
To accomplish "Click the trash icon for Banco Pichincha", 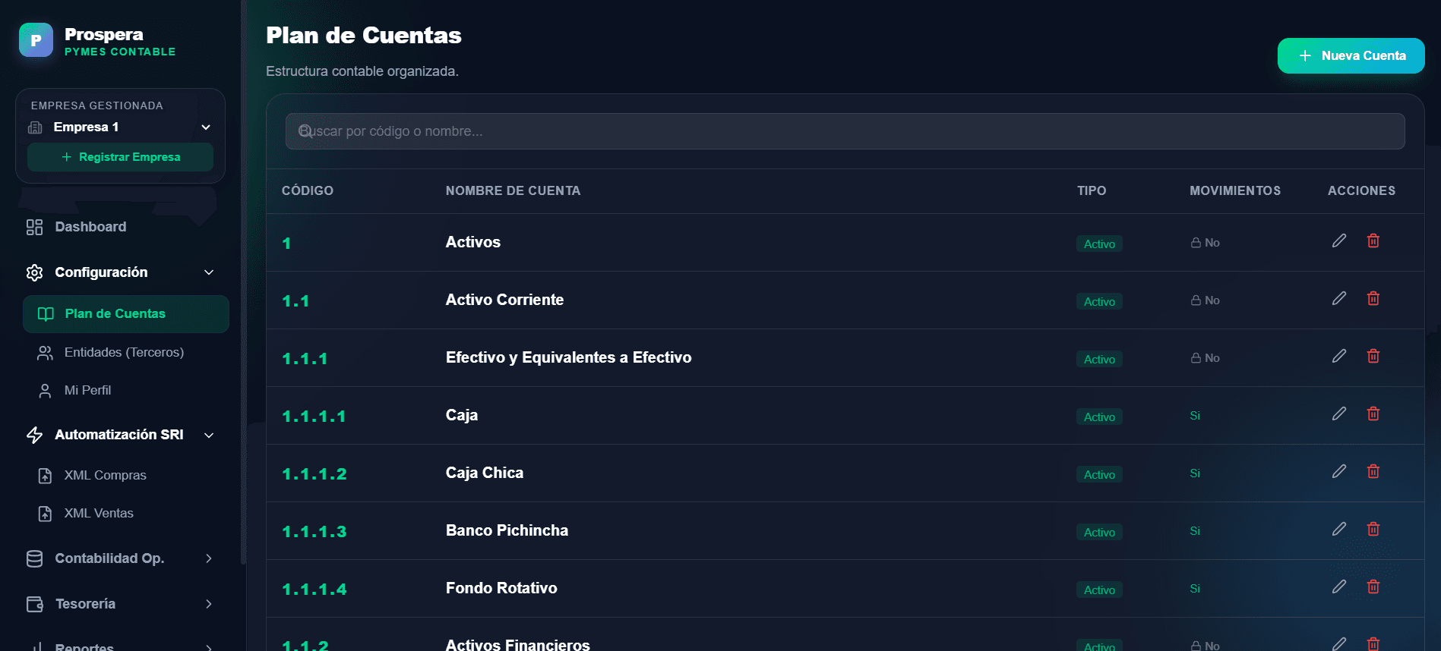I will click(1373, 529).
